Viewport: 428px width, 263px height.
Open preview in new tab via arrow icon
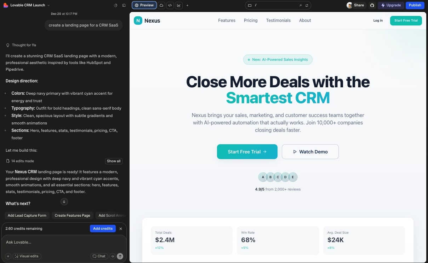(x=301, y=5)
